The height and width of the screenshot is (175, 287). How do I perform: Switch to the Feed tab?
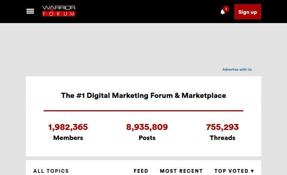pyautogui.click(x=141, y=171)
